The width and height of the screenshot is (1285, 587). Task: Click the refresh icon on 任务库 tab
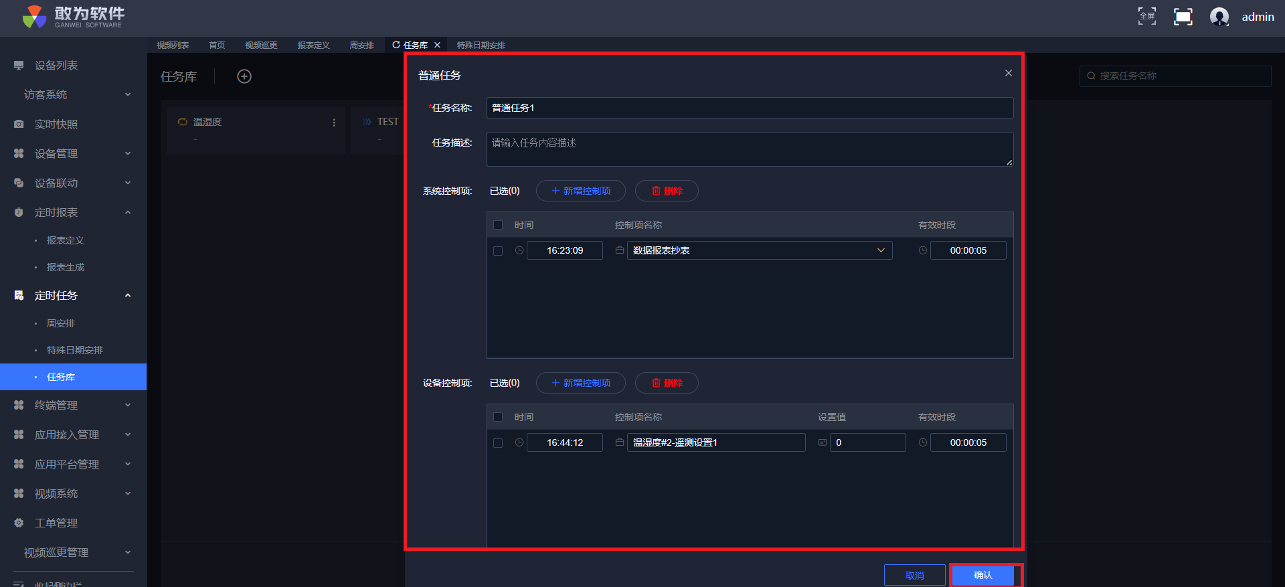coord(396,45)
